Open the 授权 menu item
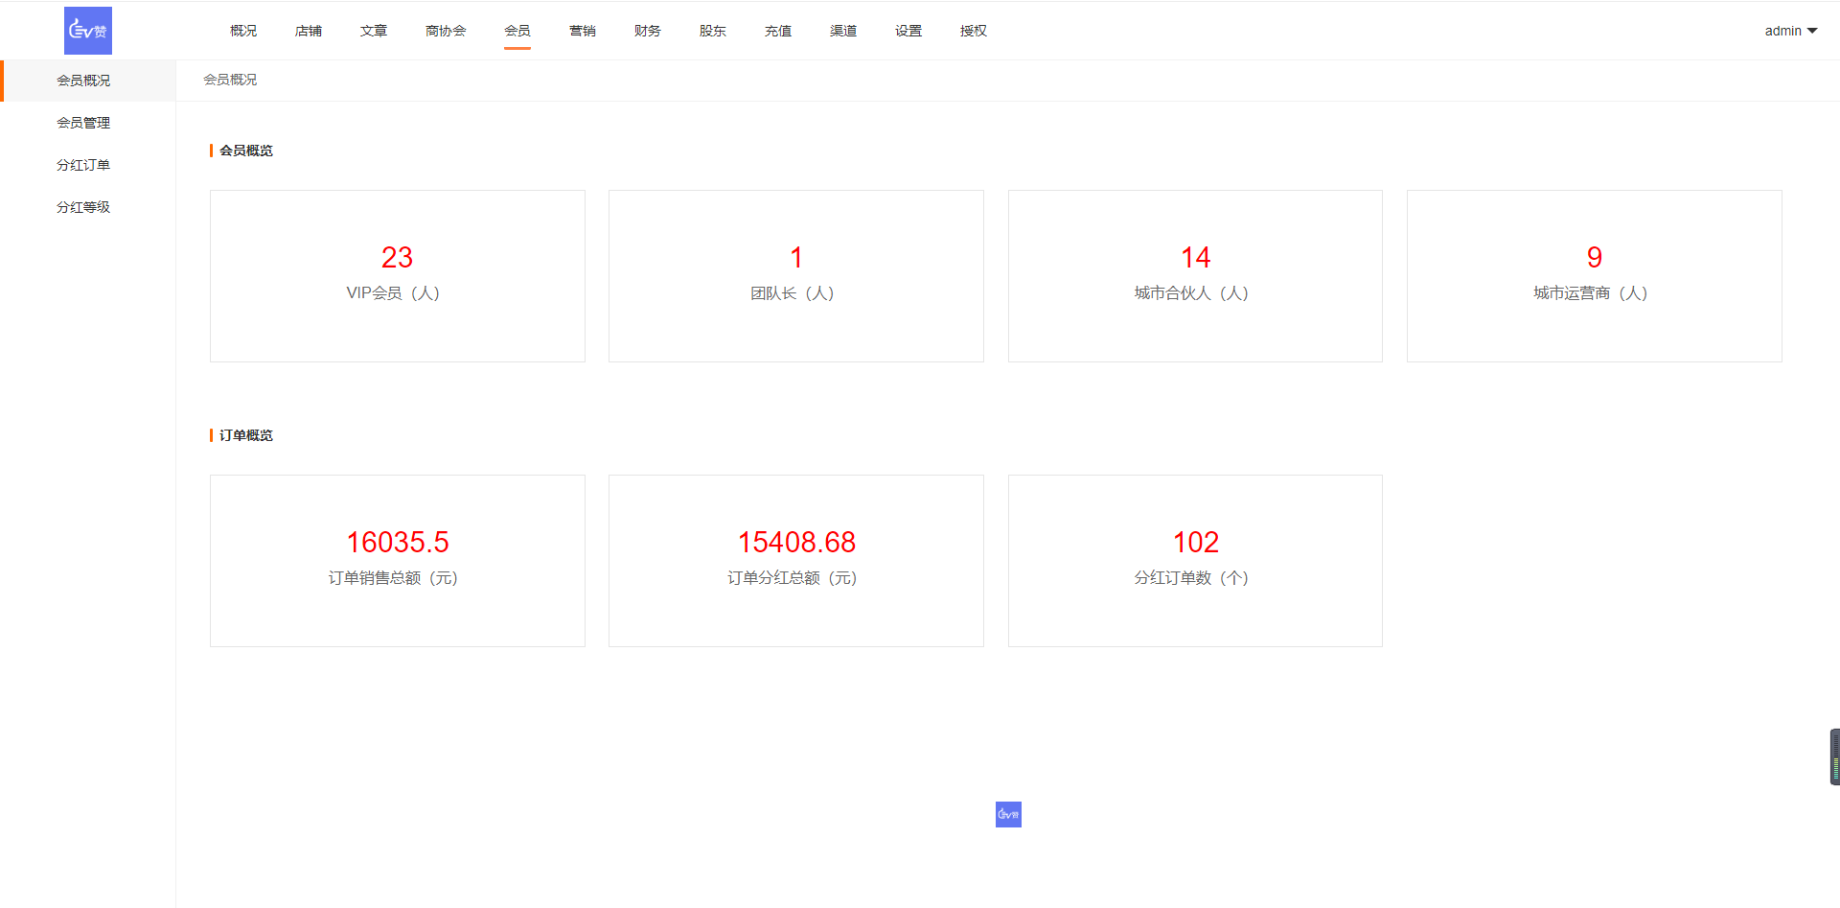 974,31
